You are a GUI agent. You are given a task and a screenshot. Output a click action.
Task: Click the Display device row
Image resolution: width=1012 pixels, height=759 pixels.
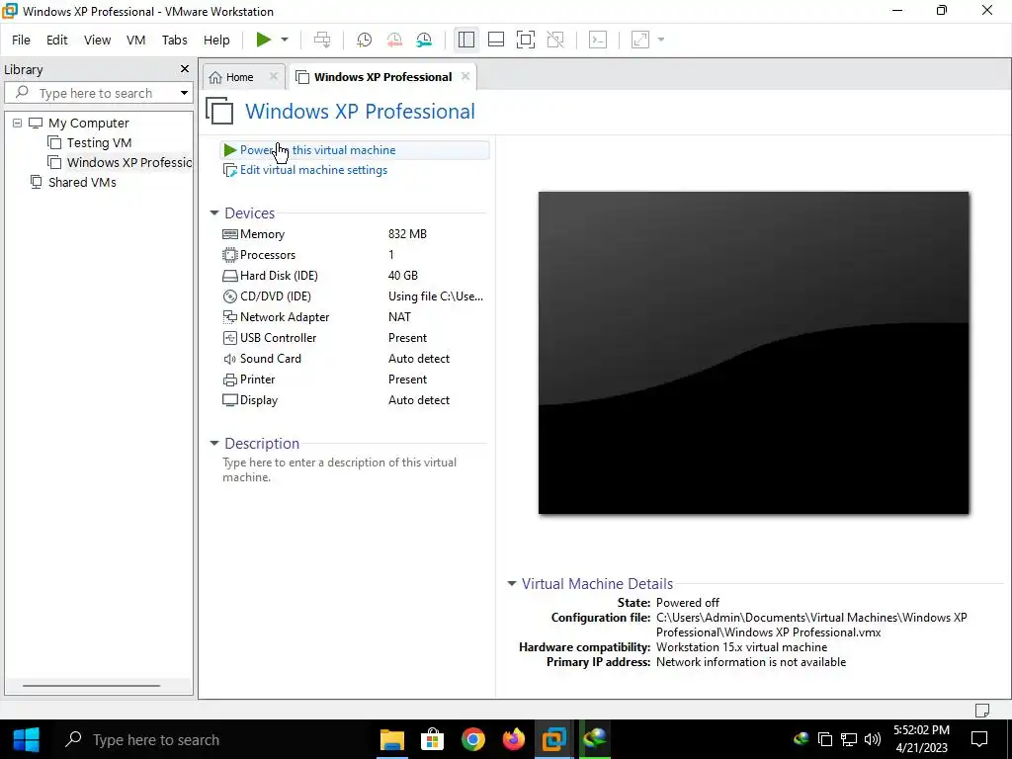[x=353, y=400]
